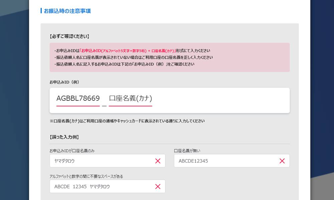The height and width of the screenshot is (200, 334).
Task: Click the X icon next to ヤマダタロウ
Action: point(158,161)
